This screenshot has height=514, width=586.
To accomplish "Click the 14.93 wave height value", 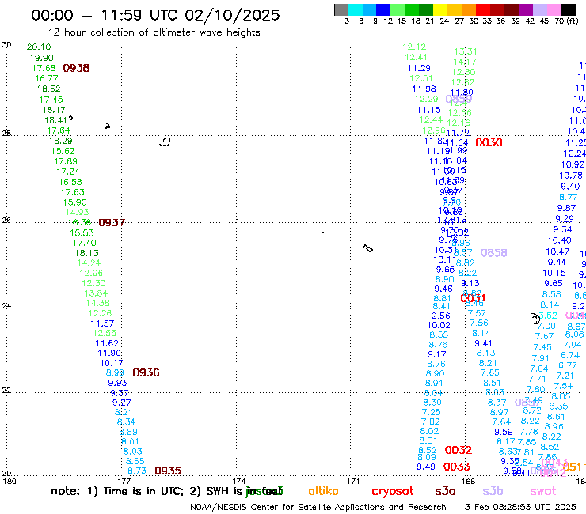I will click(x=77, y=212).
